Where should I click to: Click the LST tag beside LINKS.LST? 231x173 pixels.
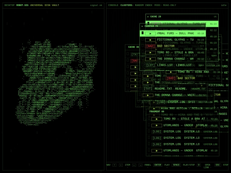coord(150,65)
